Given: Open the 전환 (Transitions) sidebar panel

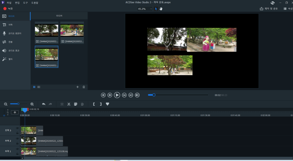Looking at the screenshot, I should [x=15, y=42].
